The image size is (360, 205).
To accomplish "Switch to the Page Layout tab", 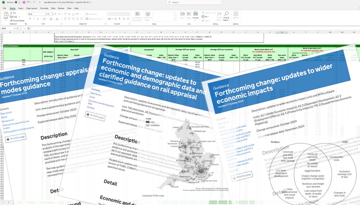I will [31, 8].
